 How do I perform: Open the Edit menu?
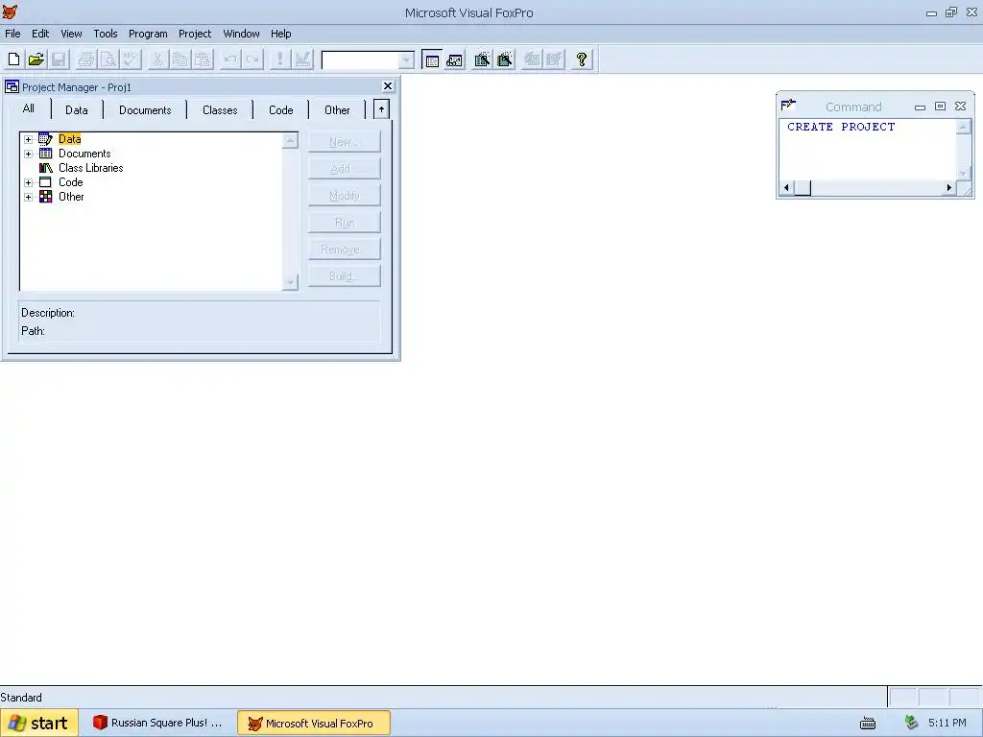pos(40,34)
